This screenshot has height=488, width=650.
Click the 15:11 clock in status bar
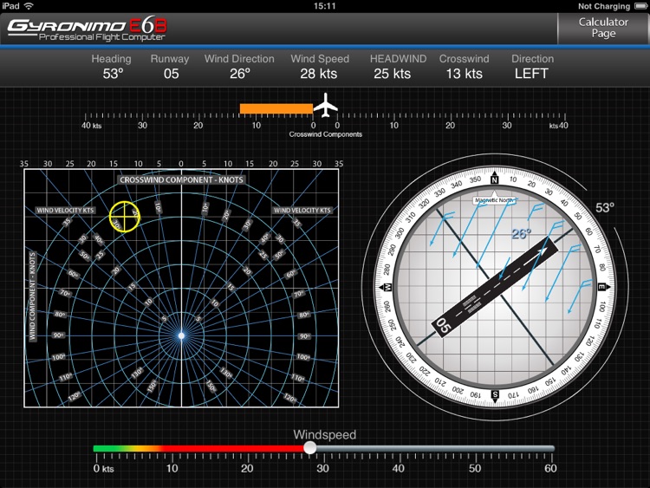325,6
